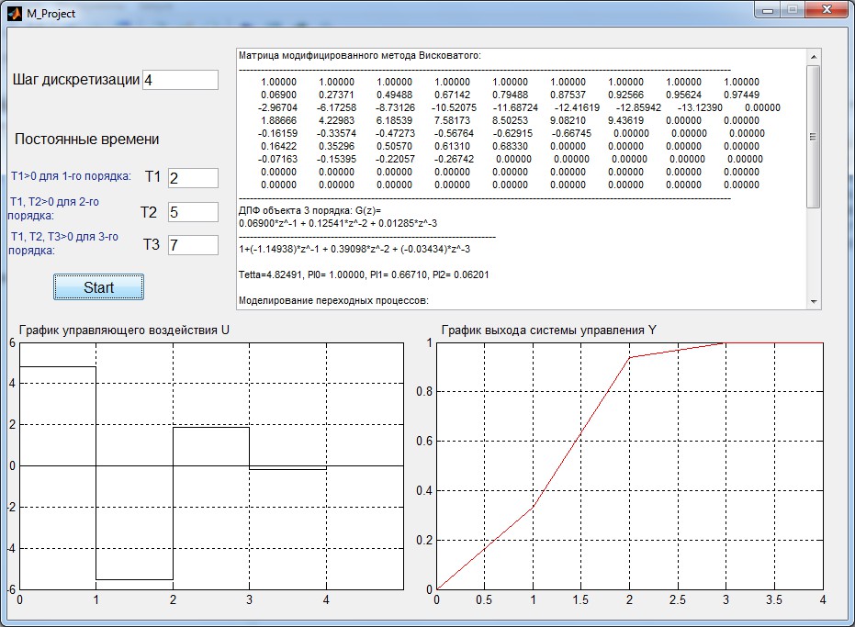This screenshot has height=627, width=855.
Task: Select the T1 time constant field
Action: 193,178
